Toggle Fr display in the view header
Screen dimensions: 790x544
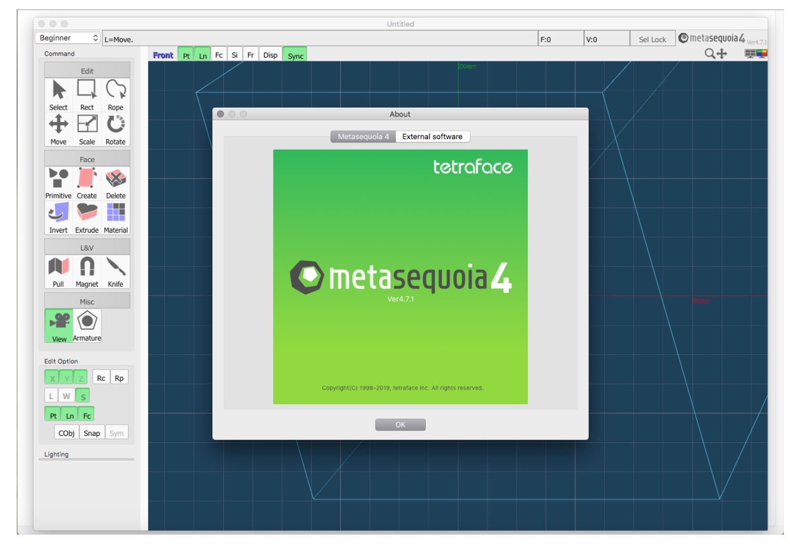(251, 55)
